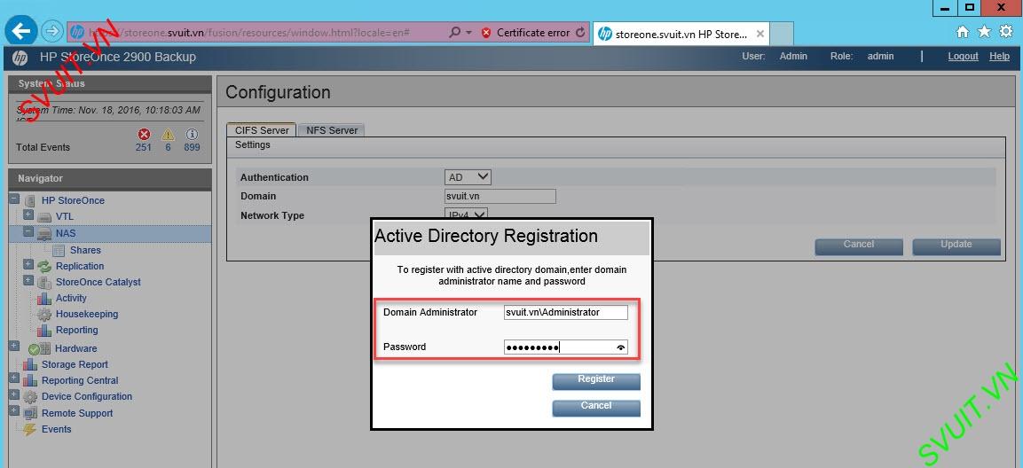Click the Update button in Configuration
The image size is (1023, 468).
(956, 246)
